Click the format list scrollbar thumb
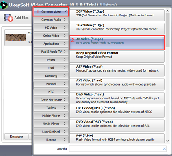This screenshot has height=156, width=172. pyautogui.click(x=167, y=30)
